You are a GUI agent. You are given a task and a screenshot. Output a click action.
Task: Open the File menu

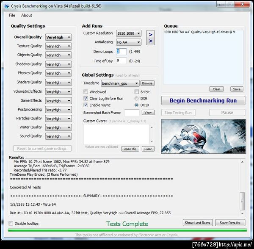click(x=12, y=15)
